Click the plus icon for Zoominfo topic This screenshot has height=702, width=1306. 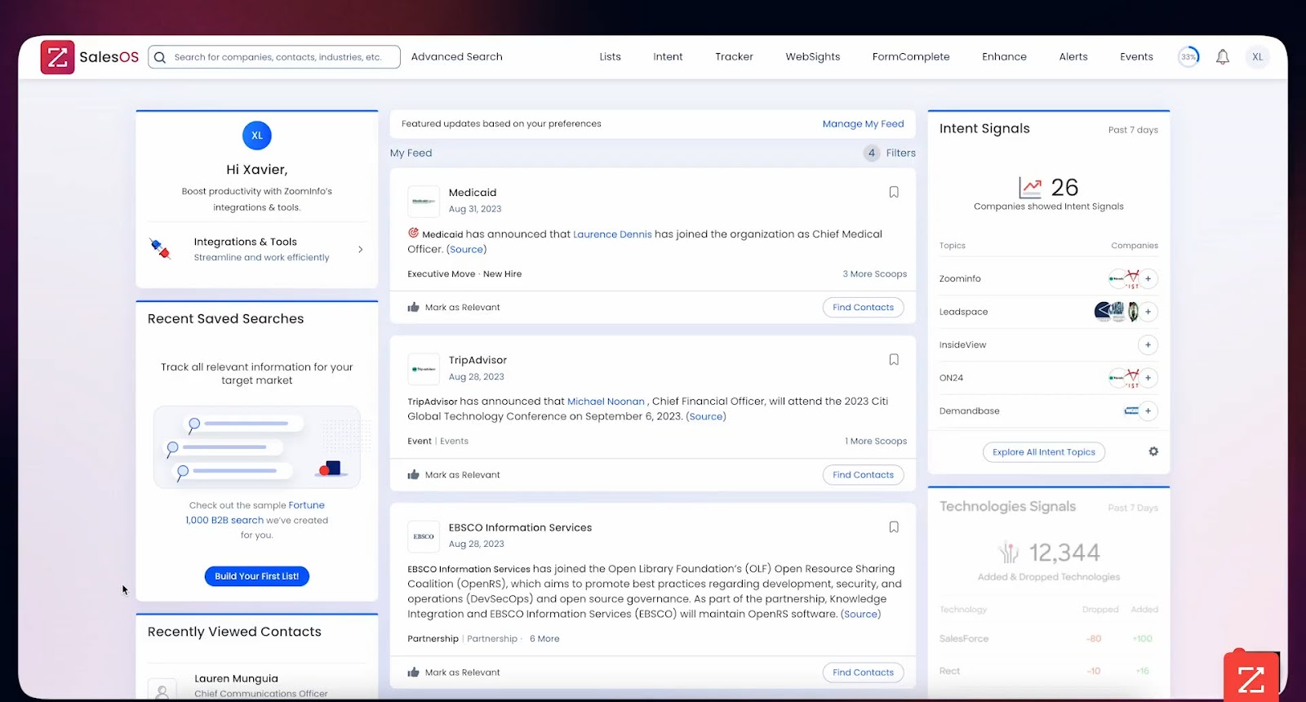point(1148,278)
